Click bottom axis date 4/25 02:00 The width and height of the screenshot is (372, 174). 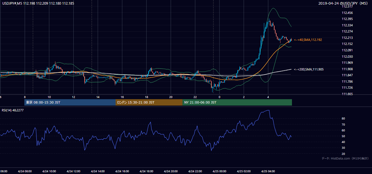(244, 171)
